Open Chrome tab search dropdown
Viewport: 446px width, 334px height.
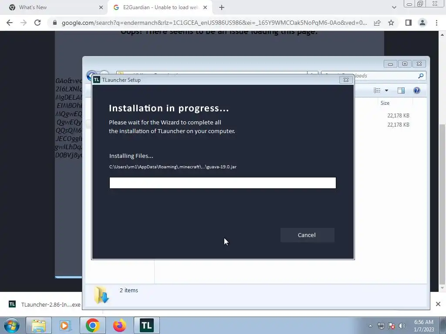click(x=394, y=7)
